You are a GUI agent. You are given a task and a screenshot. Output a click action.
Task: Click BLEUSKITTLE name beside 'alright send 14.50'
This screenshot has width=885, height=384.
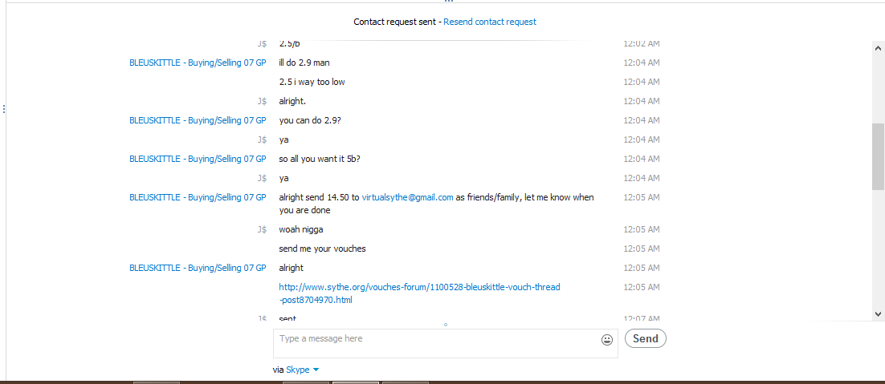(x=198, y=198)
